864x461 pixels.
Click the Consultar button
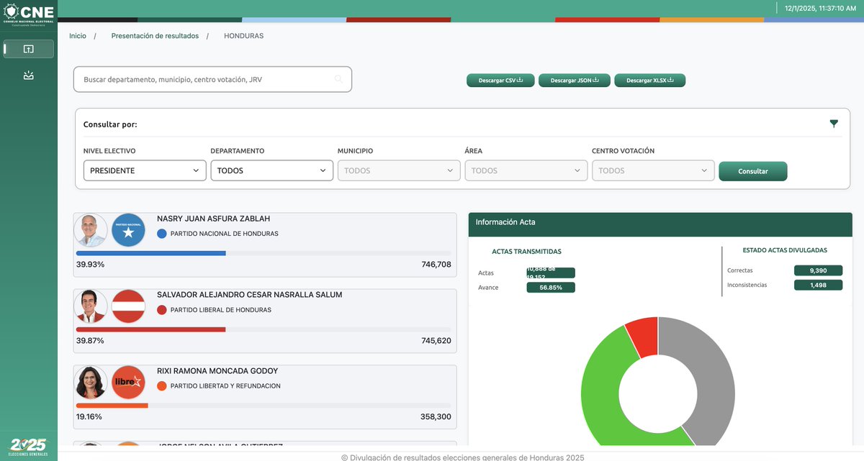(753, 171)
